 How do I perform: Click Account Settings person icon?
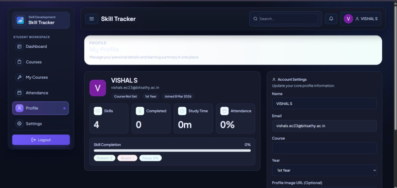[x=274, y=79]
